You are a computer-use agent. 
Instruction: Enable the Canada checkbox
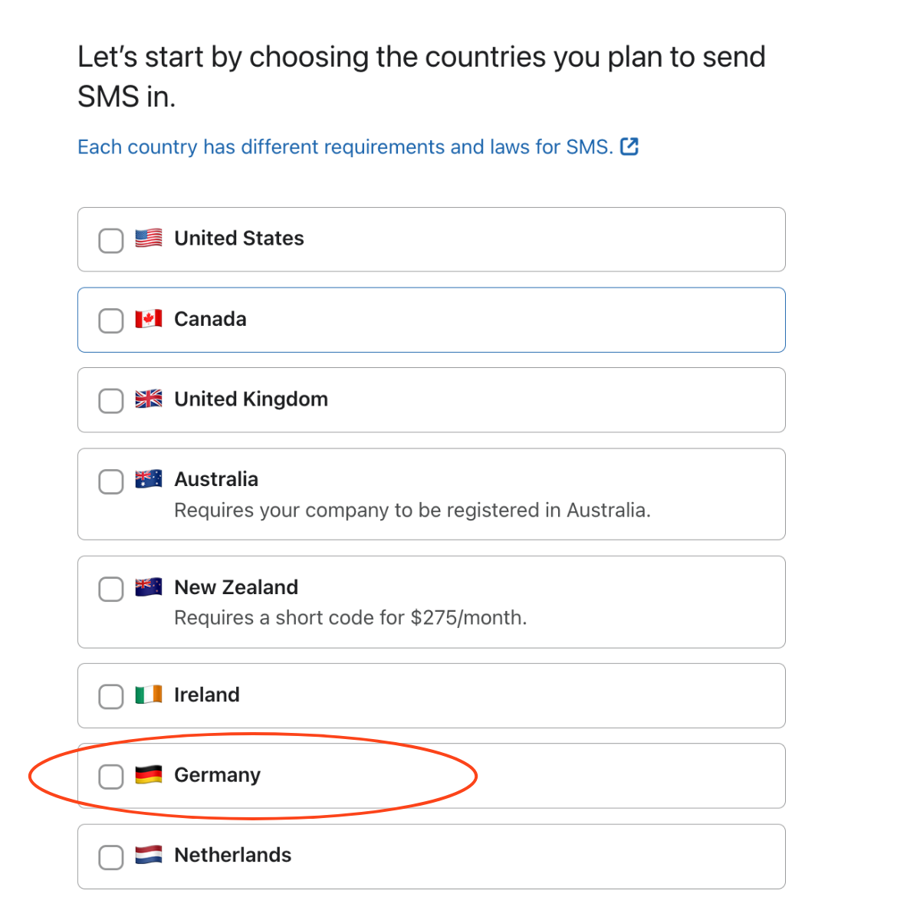111,321
